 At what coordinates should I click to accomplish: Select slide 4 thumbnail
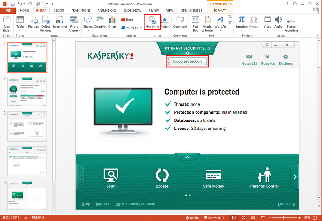pos(27,161)
